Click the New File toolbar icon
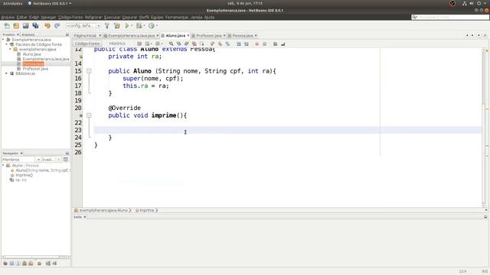Viewport: 490px width, 275px height. coord(7,26)
